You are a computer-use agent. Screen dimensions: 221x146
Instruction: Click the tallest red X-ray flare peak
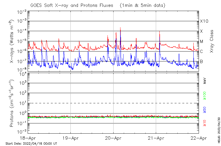[120, 28]
